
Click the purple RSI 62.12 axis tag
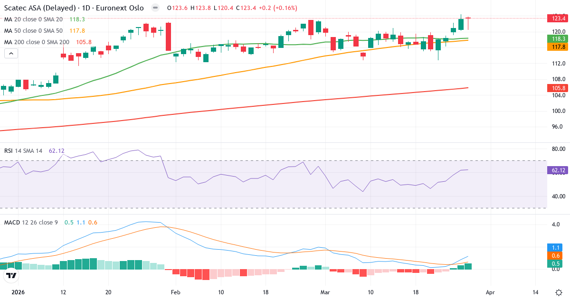pyautogui.click(x=558, y=170)
